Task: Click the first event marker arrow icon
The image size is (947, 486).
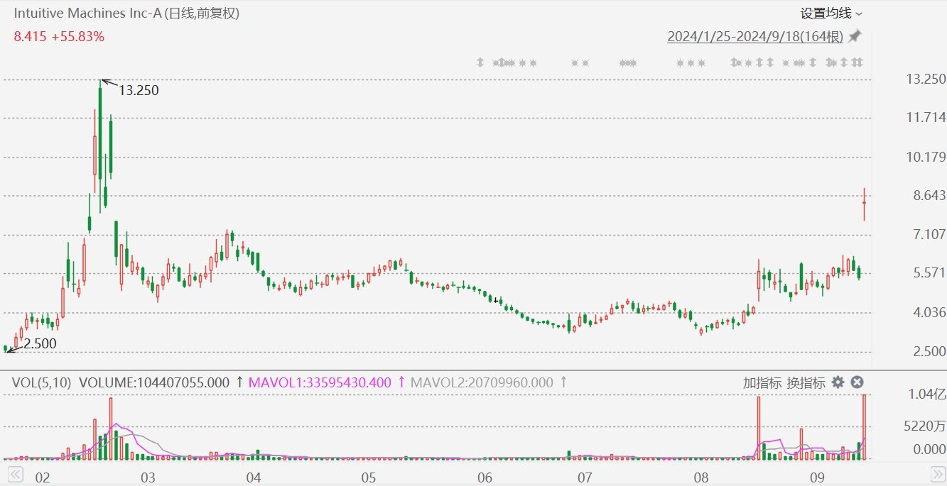Action: tap(480, 63)
